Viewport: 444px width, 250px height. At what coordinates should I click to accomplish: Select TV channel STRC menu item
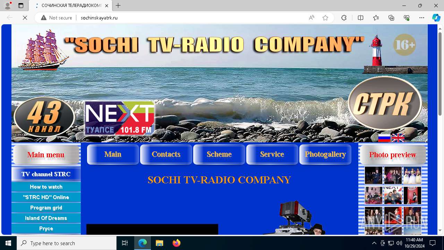coord(46,174)
